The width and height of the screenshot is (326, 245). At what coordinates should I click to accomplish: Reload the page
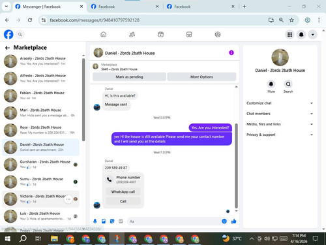(x=30, y=20)
